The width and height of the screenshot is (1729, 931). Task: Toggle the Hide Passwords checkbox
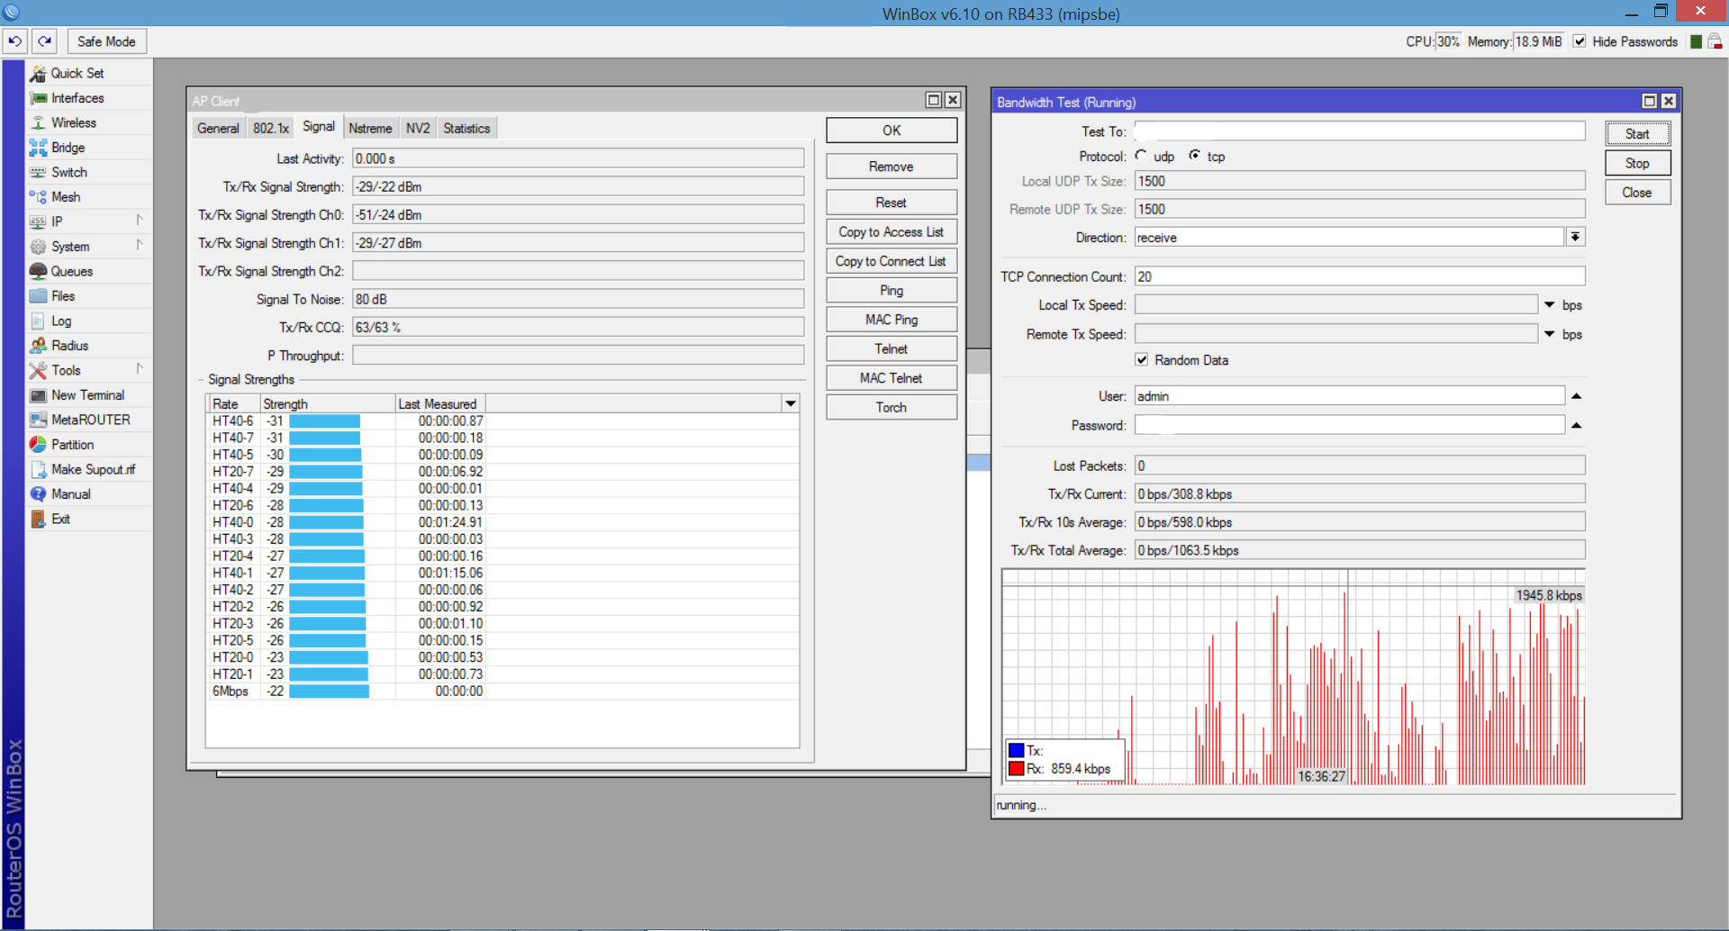[1579, 41]
